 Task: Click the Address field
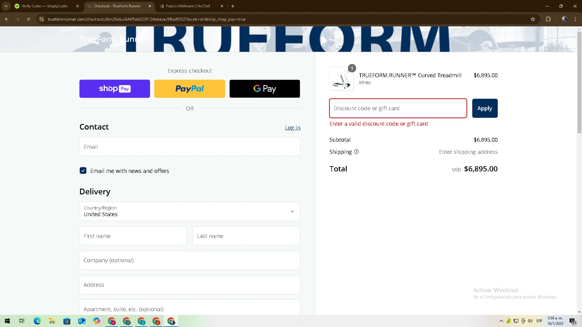(190, 284)
